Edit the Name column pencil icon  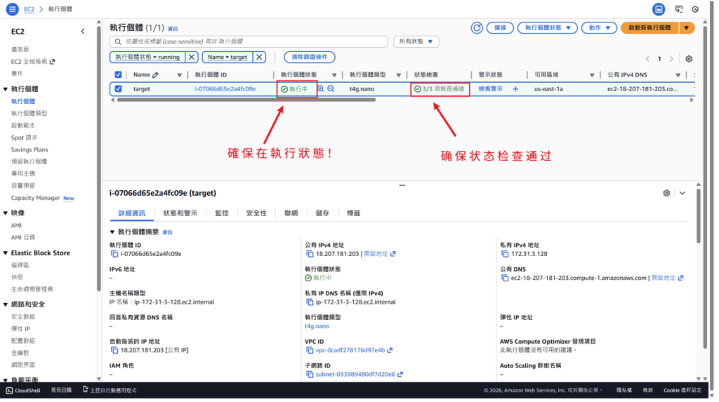coord(157,75)
